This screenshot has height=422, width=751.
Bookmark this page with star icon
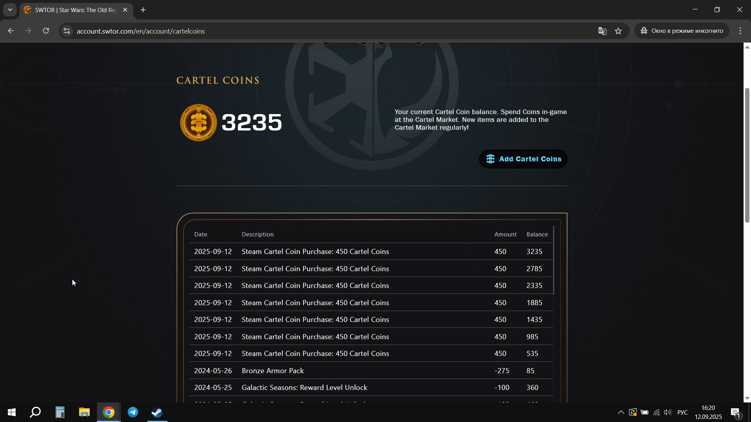tap(618, 31)
